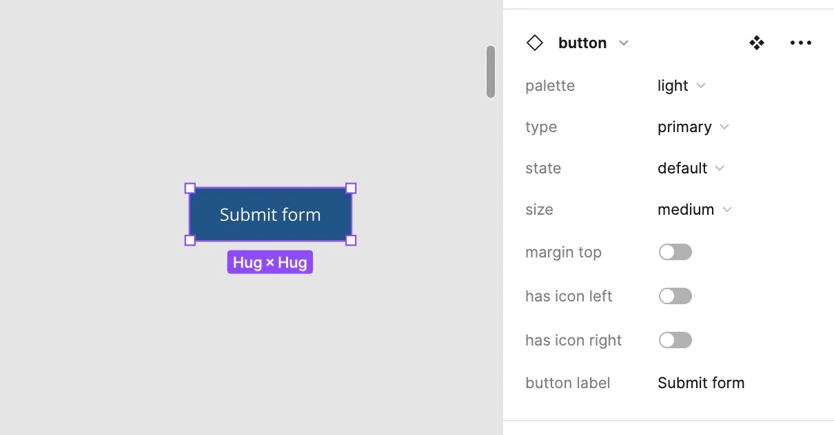Click the "Submit form" text inside the button
This screenshot has height=435, width=834.
click(269, 214)
